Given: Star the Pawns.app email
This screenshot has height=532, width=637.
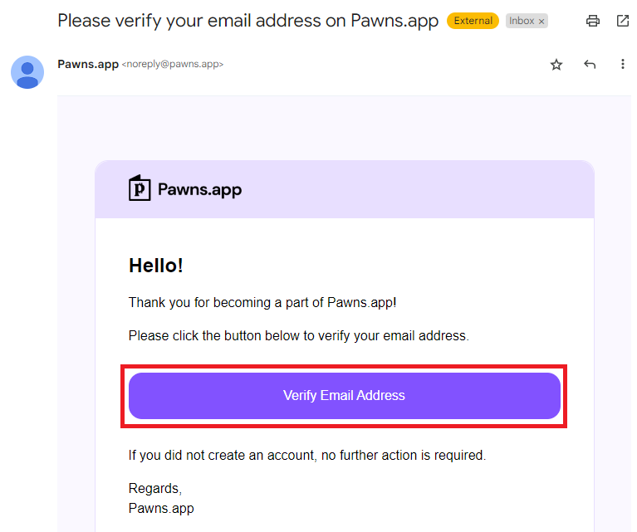Looking at the screenshot, I should click(556, 65).
